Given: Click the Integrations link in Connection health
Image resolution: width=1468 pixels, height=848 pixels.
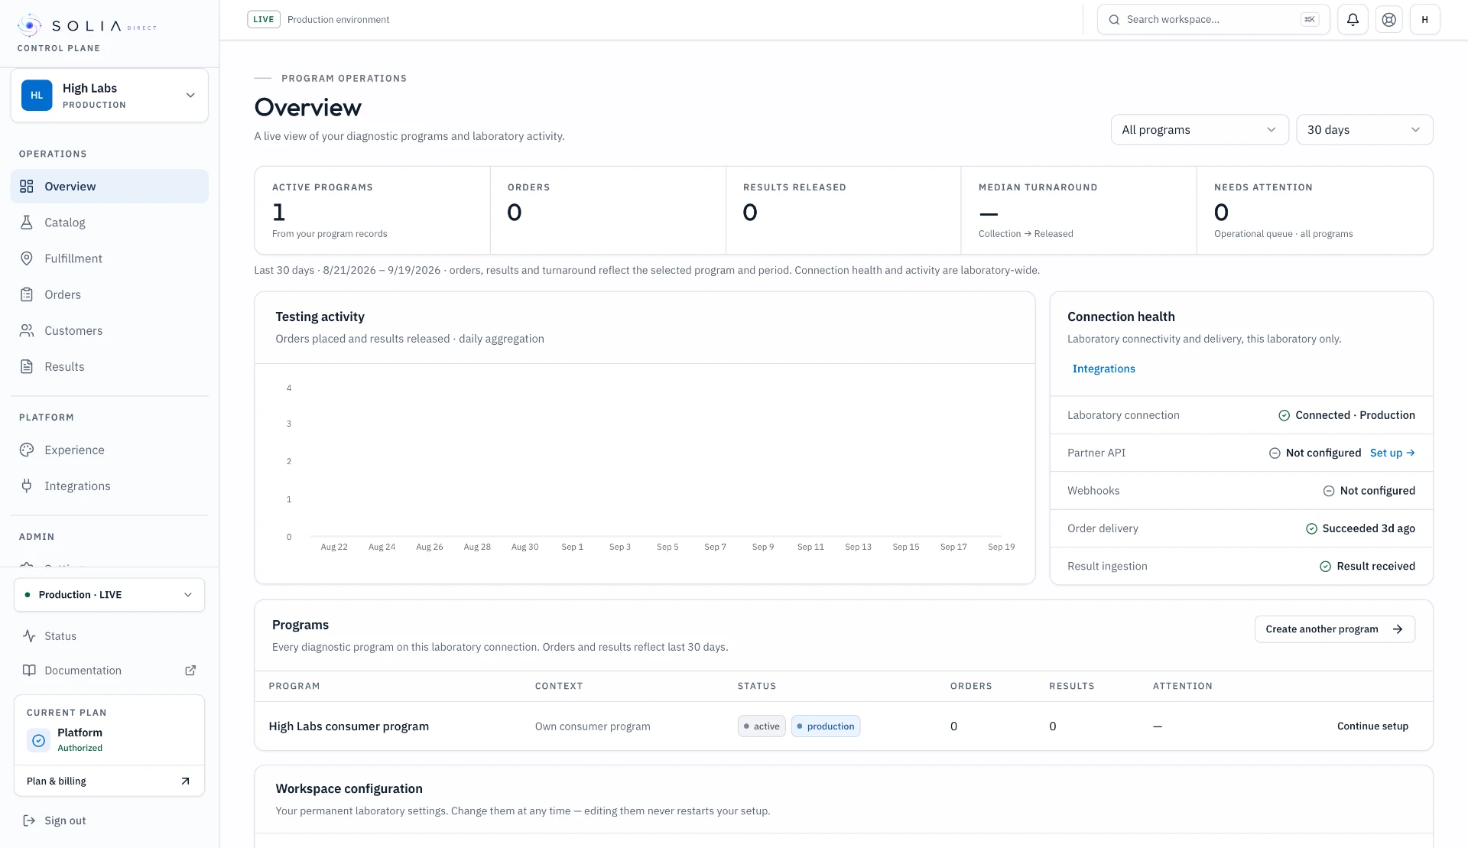Looking at the screenshot, I should [x=1103, y=369].
